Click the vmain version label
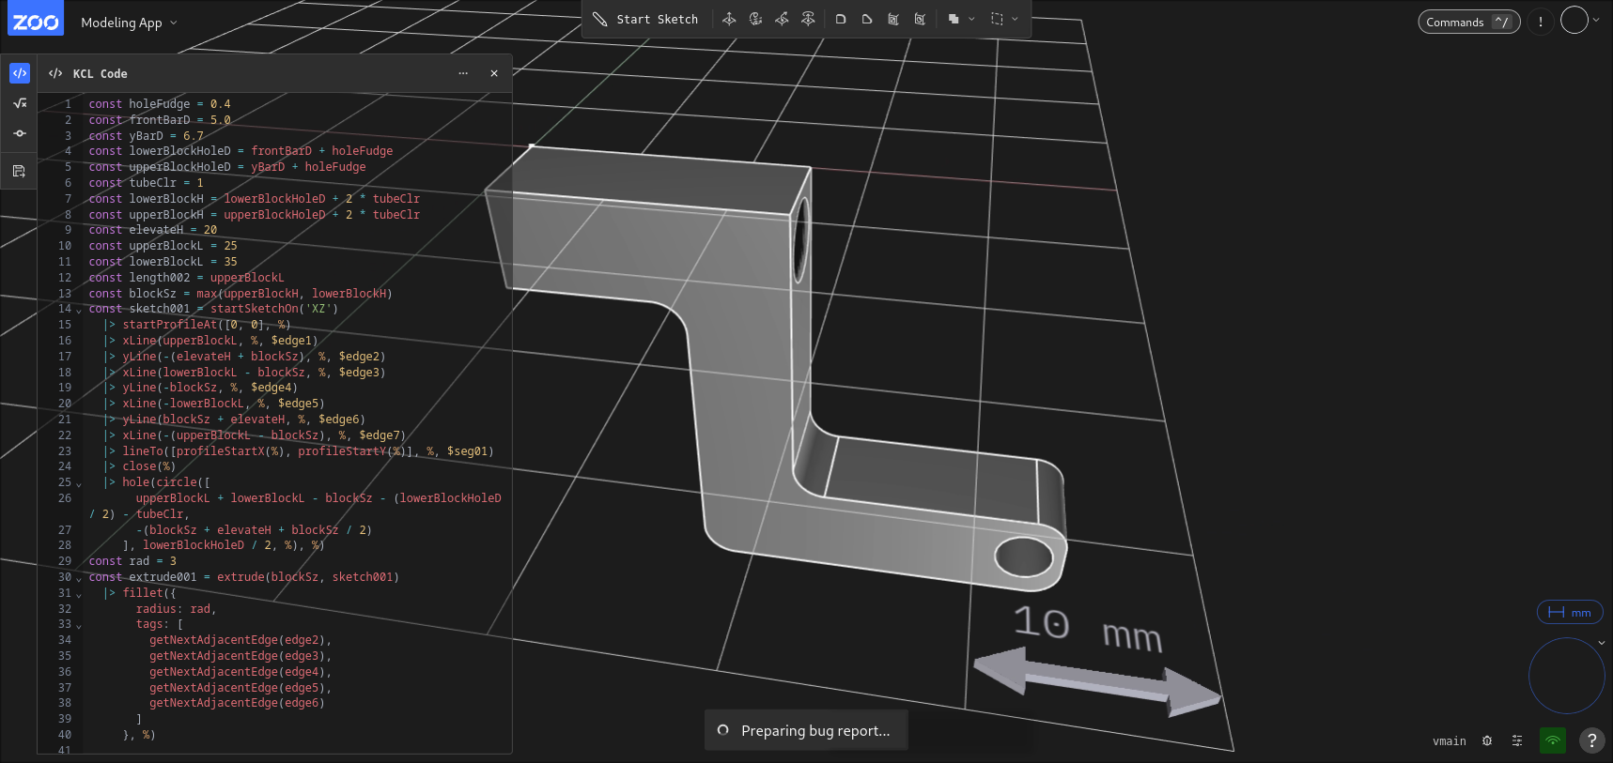 pos(1450,741)
